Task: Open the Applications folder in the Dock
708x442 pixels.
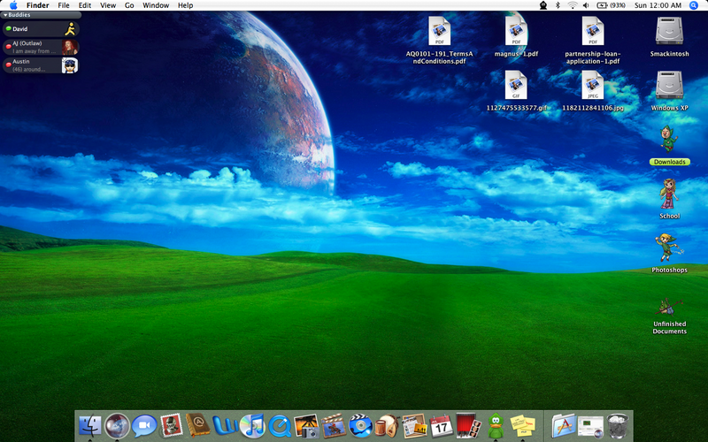Action: [x=564, y=426]
